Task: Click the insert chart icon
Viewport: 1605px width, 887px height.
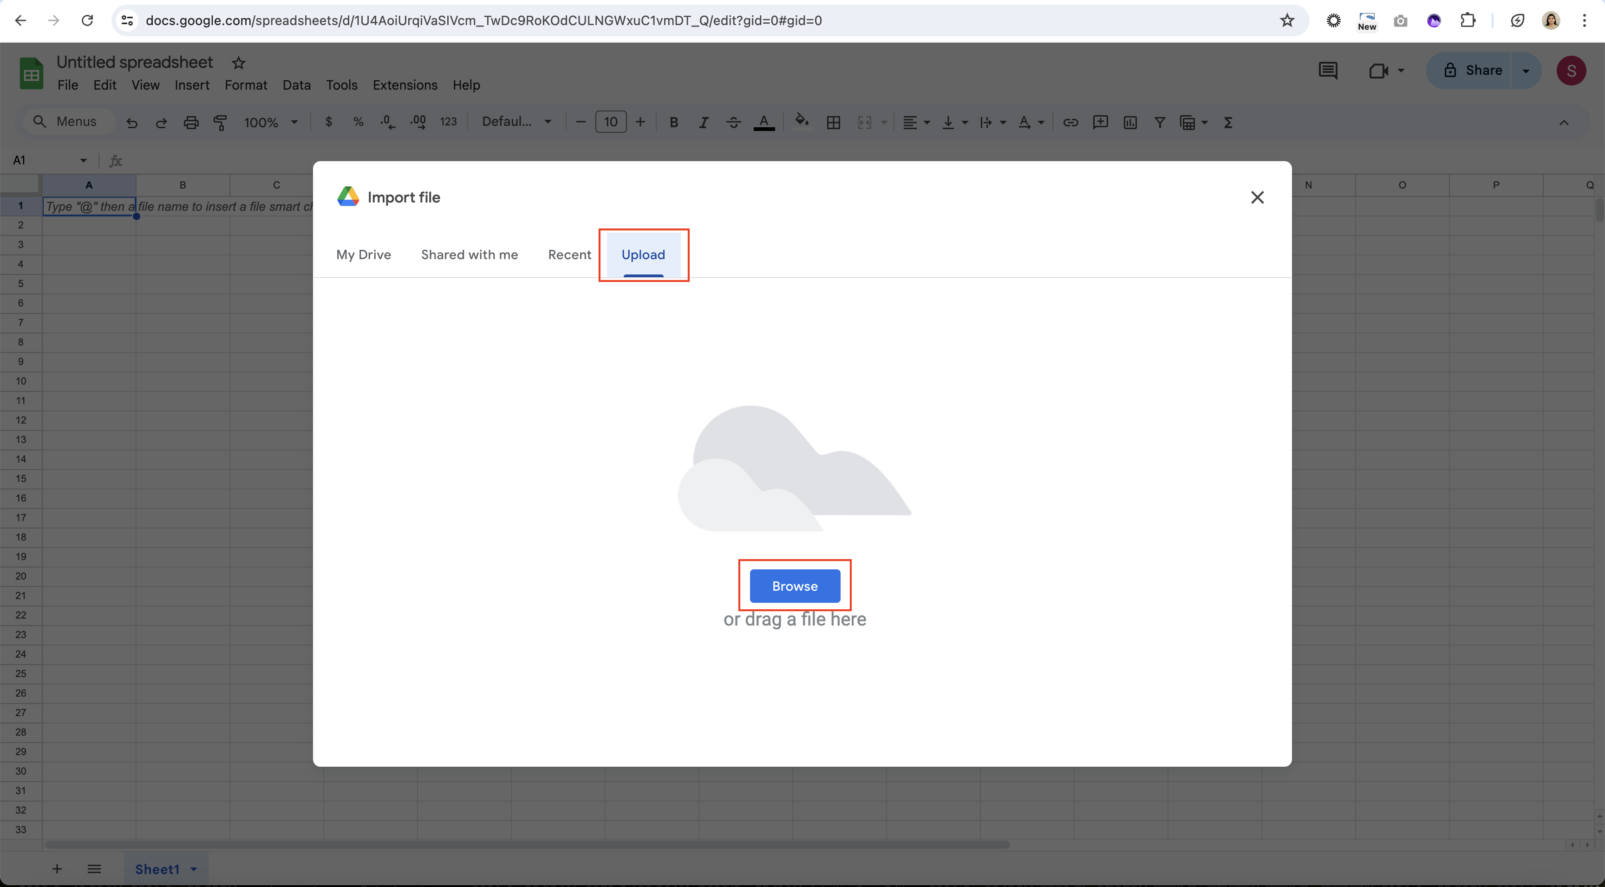Action: pos(1129,122)
